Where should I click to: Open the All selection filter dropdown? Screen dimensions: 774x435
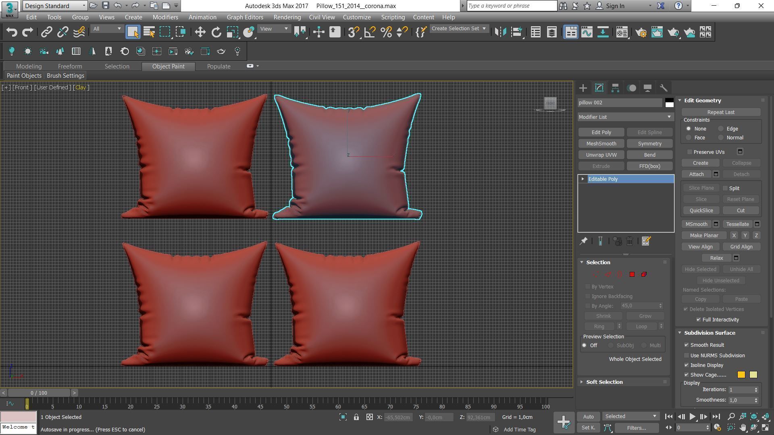pos(106,29)
